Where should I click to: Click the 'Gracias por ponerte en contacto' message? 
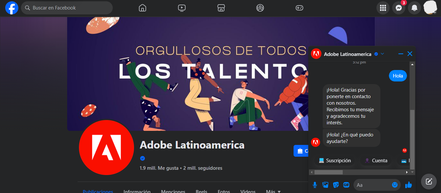[352, 106]
